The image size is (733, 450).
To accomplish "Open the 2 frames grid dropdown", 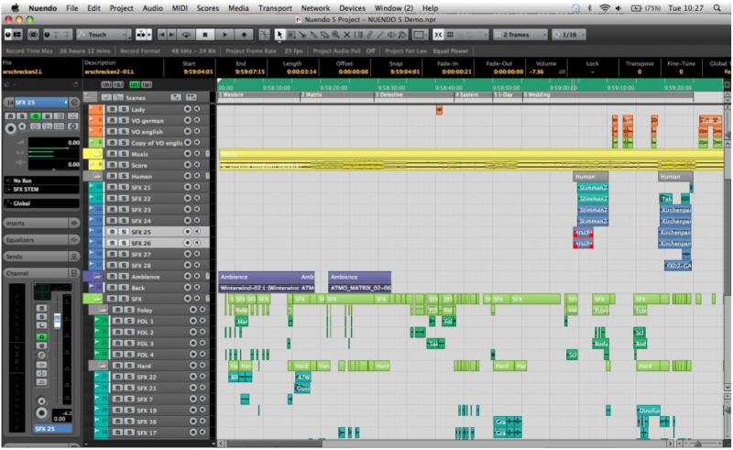I will pyautogui.click(x=520, y=35).
